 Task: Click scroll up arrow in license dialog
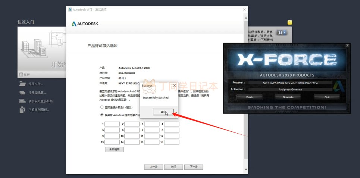pyautogui.click(x=246, y=18)
